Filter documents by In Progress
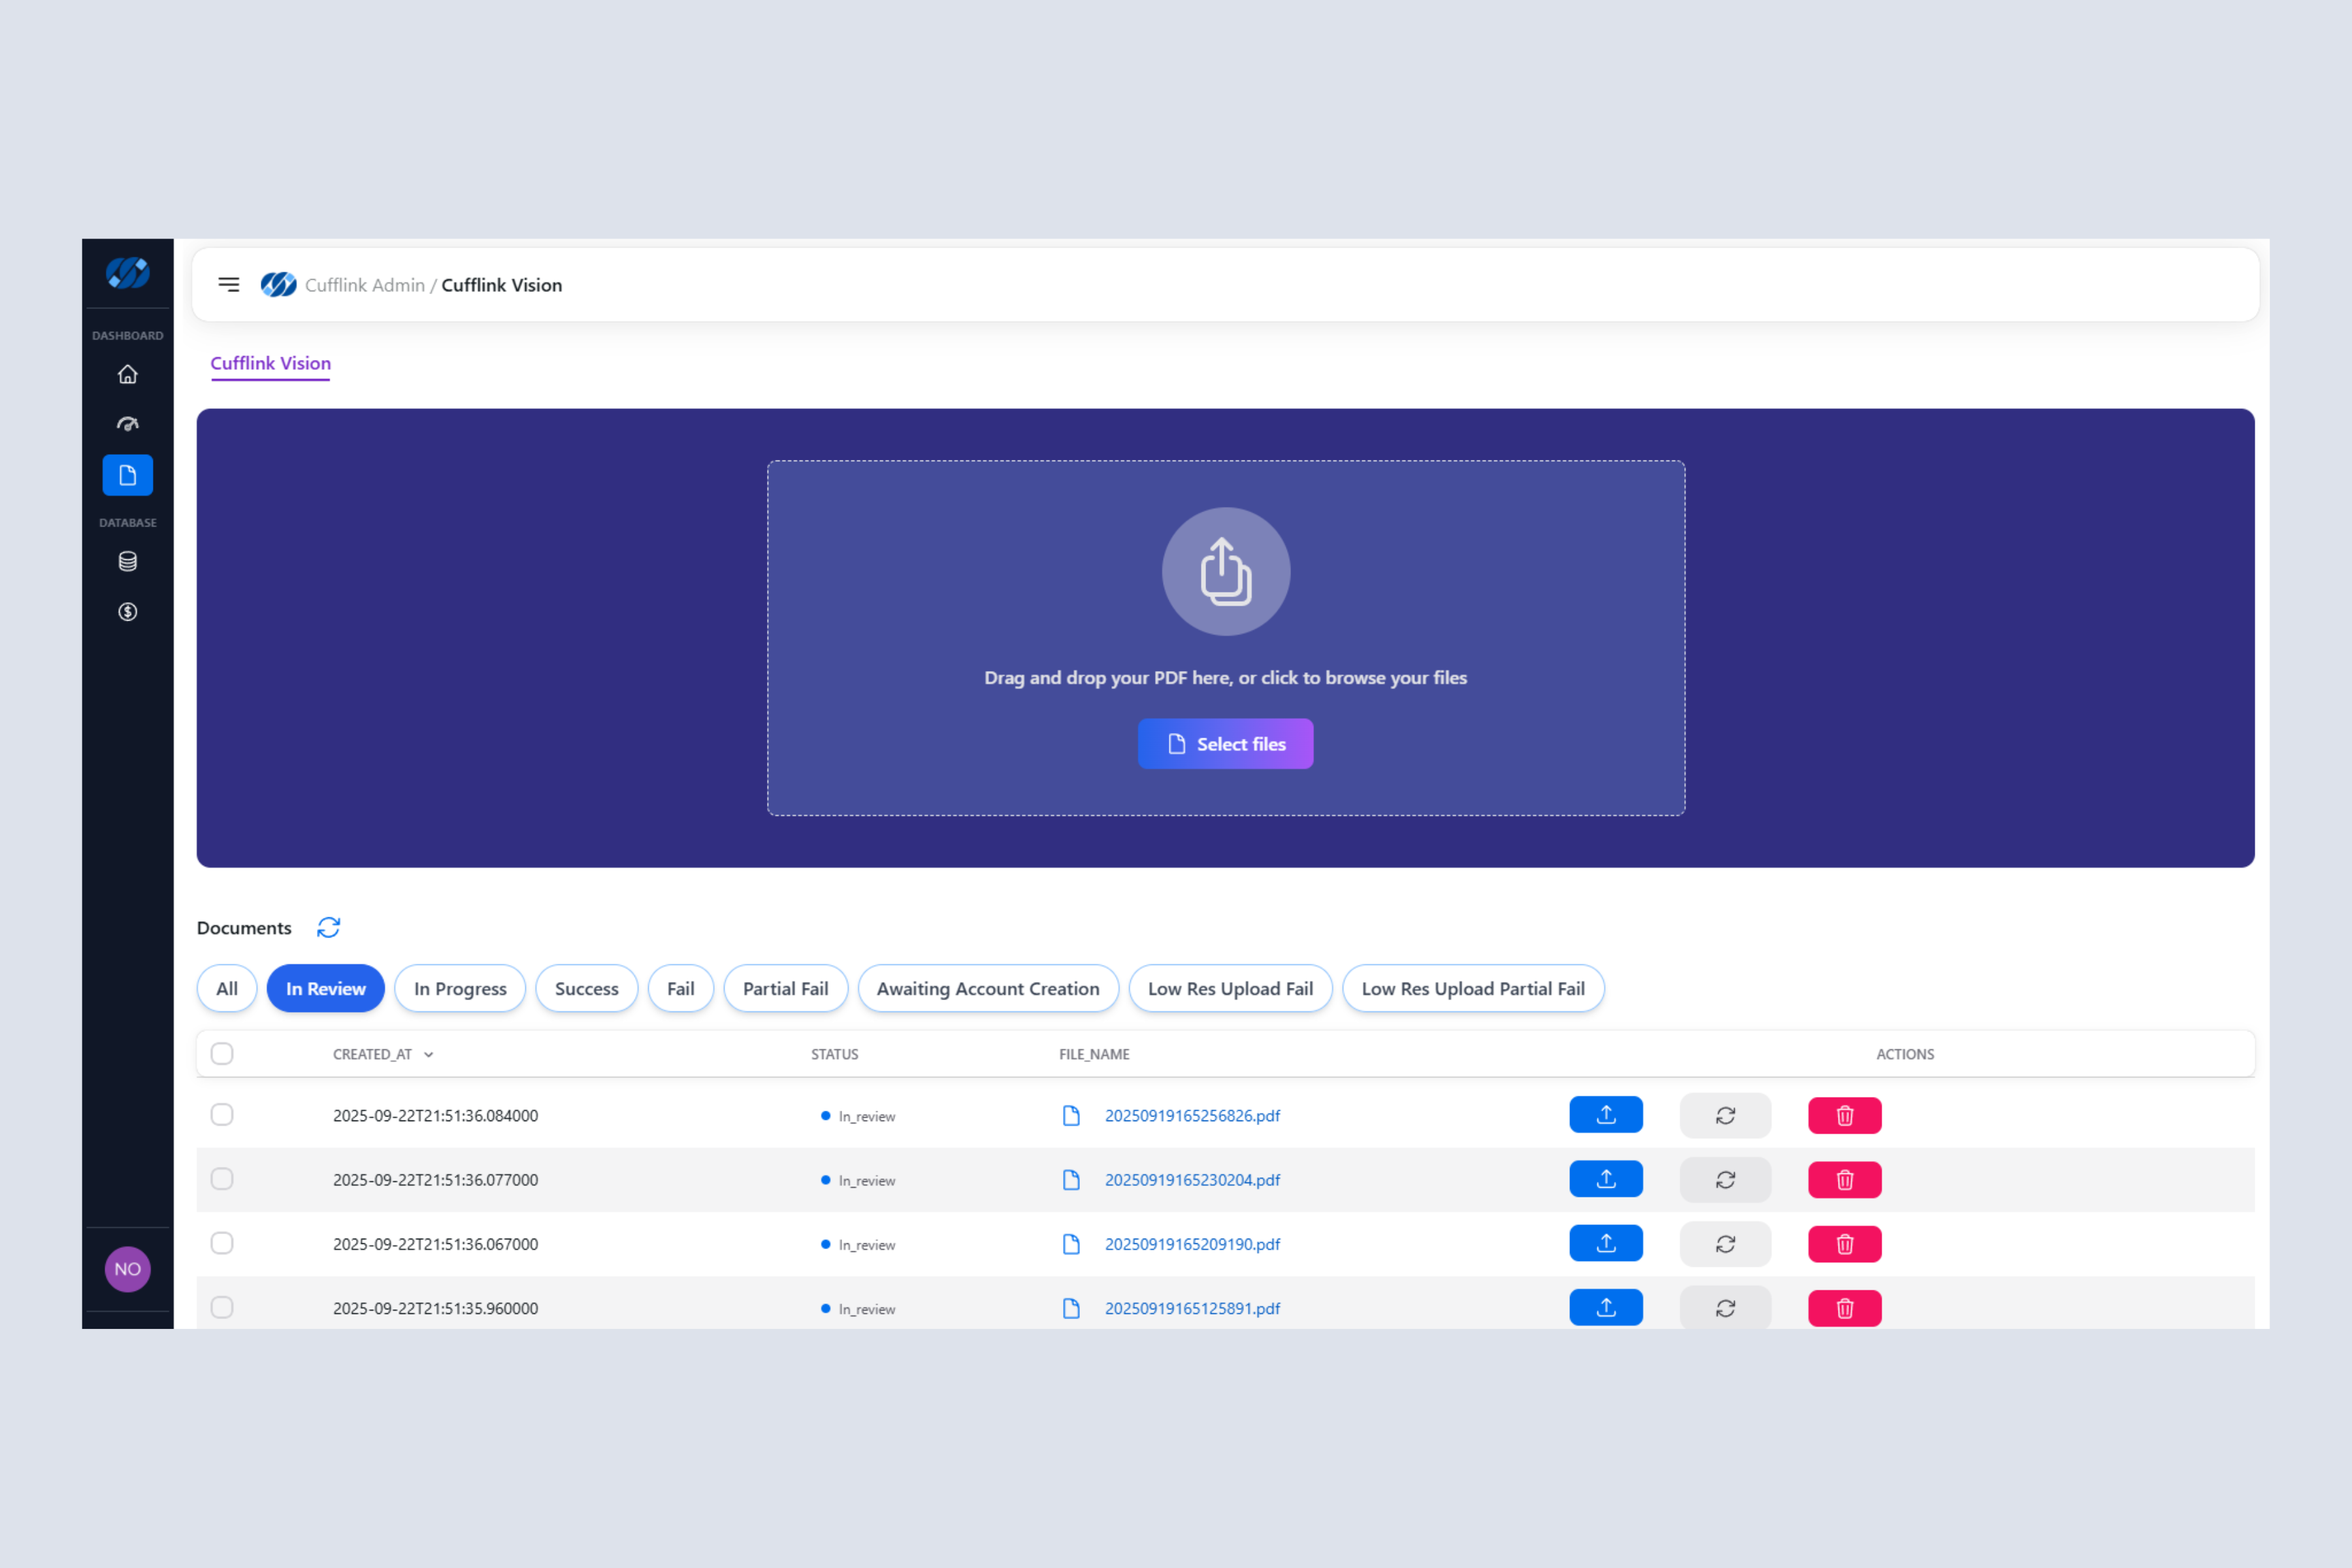The height and width of the screenshot is (1568, 2352). pos(460,989)
